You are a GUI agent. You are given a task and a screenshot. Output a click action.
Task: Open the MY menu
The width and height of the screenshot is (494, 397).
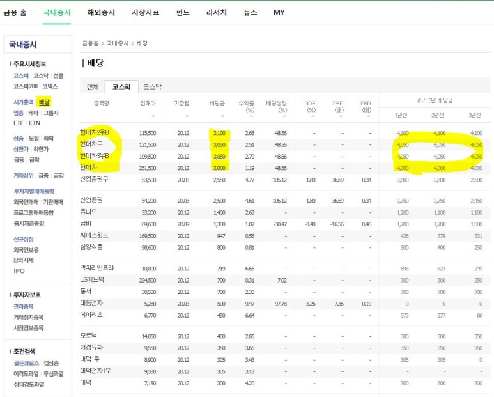[x=279, y=13]
